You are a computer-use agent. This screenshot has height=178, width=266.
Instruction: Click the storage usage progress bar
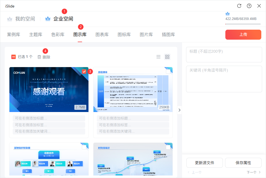243,24
